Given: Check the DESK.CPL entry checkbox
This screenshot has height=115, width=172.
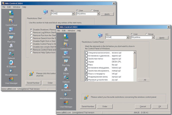Looking at the screenshot, I should coord(86,62).
